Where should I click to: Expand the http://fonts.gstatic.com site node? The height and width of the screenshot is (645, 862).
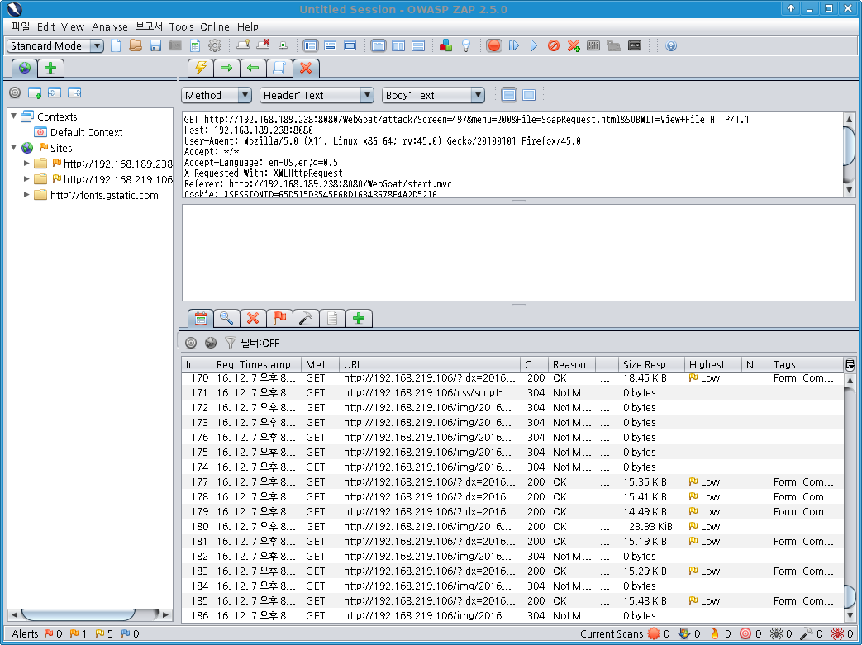26,194
